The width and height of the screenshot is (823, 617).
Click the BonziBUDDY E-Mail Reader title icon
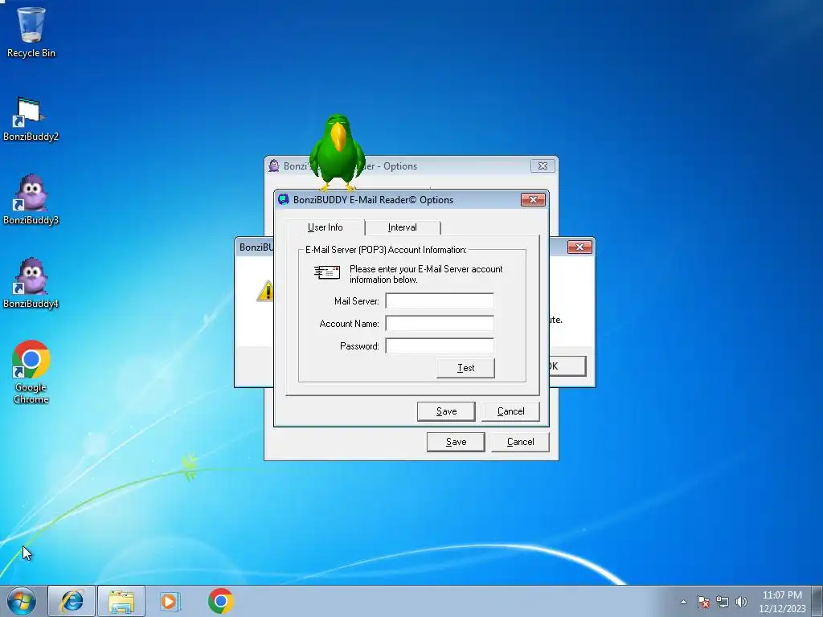point(284,199)
